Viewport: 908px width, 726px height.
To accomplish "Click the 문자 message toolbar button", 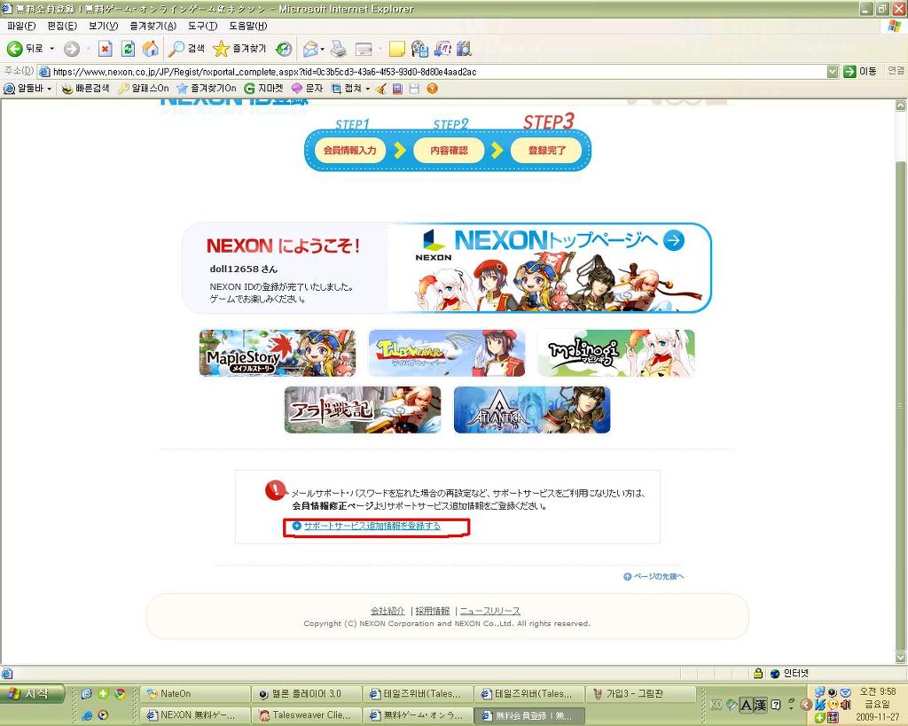I will pos(307,89).
